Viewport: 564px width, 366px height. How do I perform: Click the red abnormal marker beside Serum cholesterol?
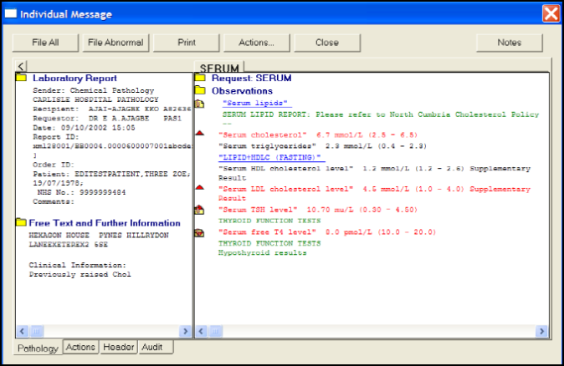pos(199,134)
